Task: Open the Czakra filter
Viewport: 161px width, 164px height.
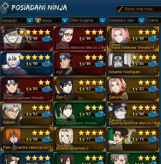Action: point(153,20)
